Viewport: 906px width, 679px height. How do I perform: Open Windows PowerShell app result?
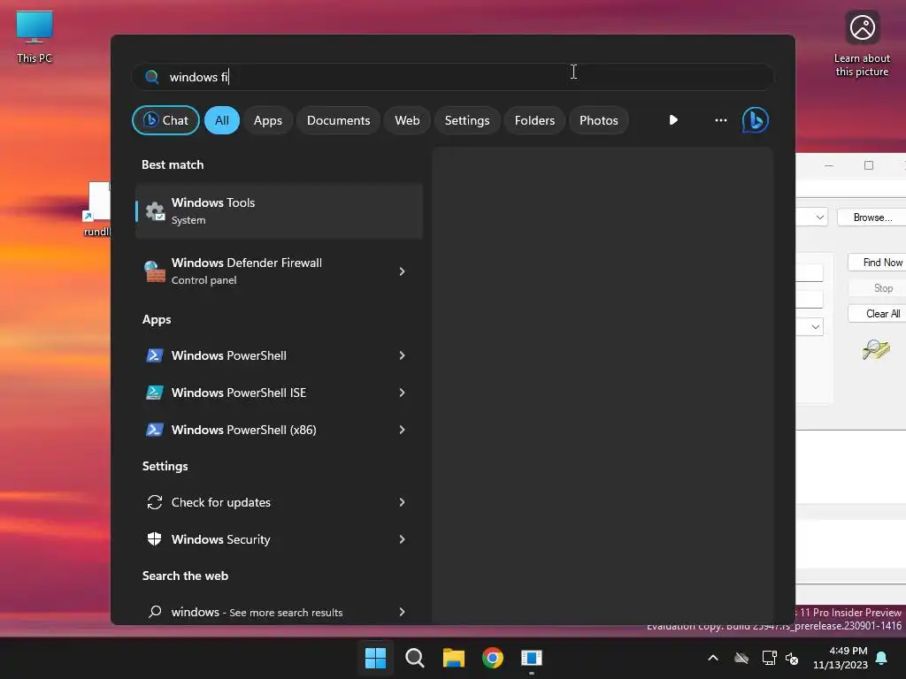pos(279,355)
